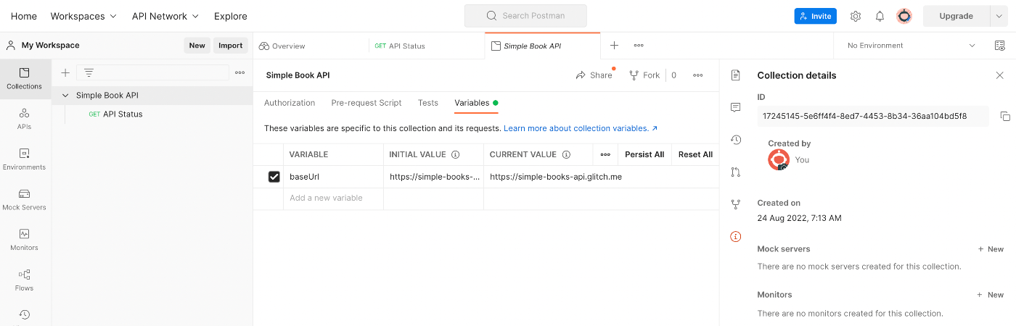The image size is (1016, 326).
Task: Open Mock Servers in the sidebar
Action: click(x=24, y=200)
